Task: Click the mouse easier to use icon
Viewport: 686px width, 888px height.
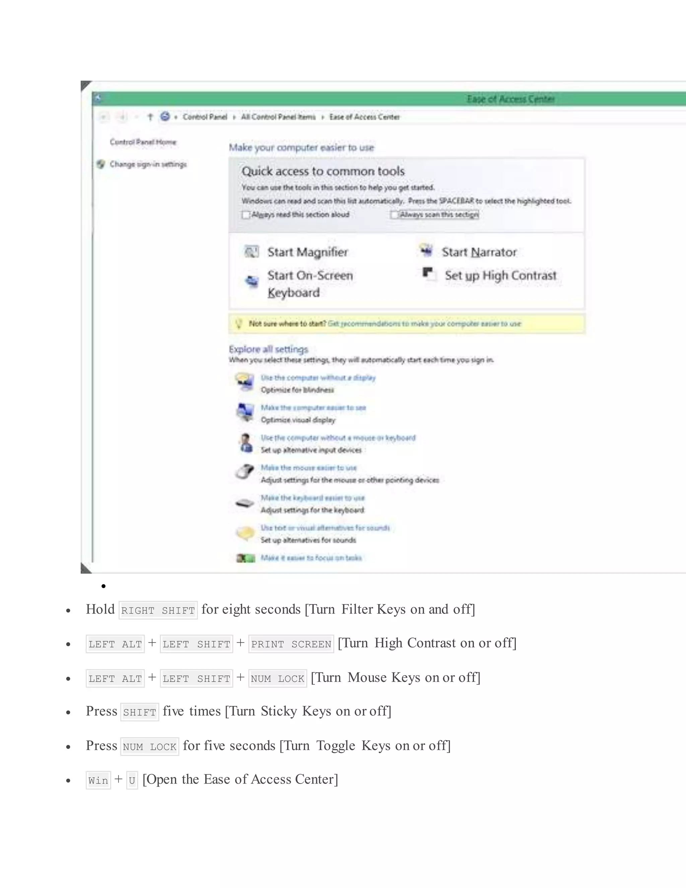Action: [x=245, y=472]
